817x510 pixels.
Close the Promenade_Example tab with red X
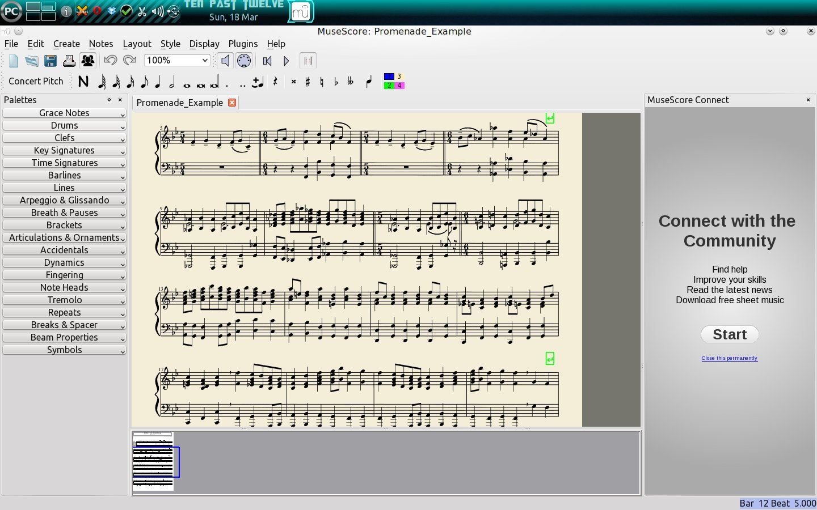(232, 103)
